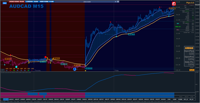
Task: Click the 0.86769 price label
Action: click(x=77, y=65)
